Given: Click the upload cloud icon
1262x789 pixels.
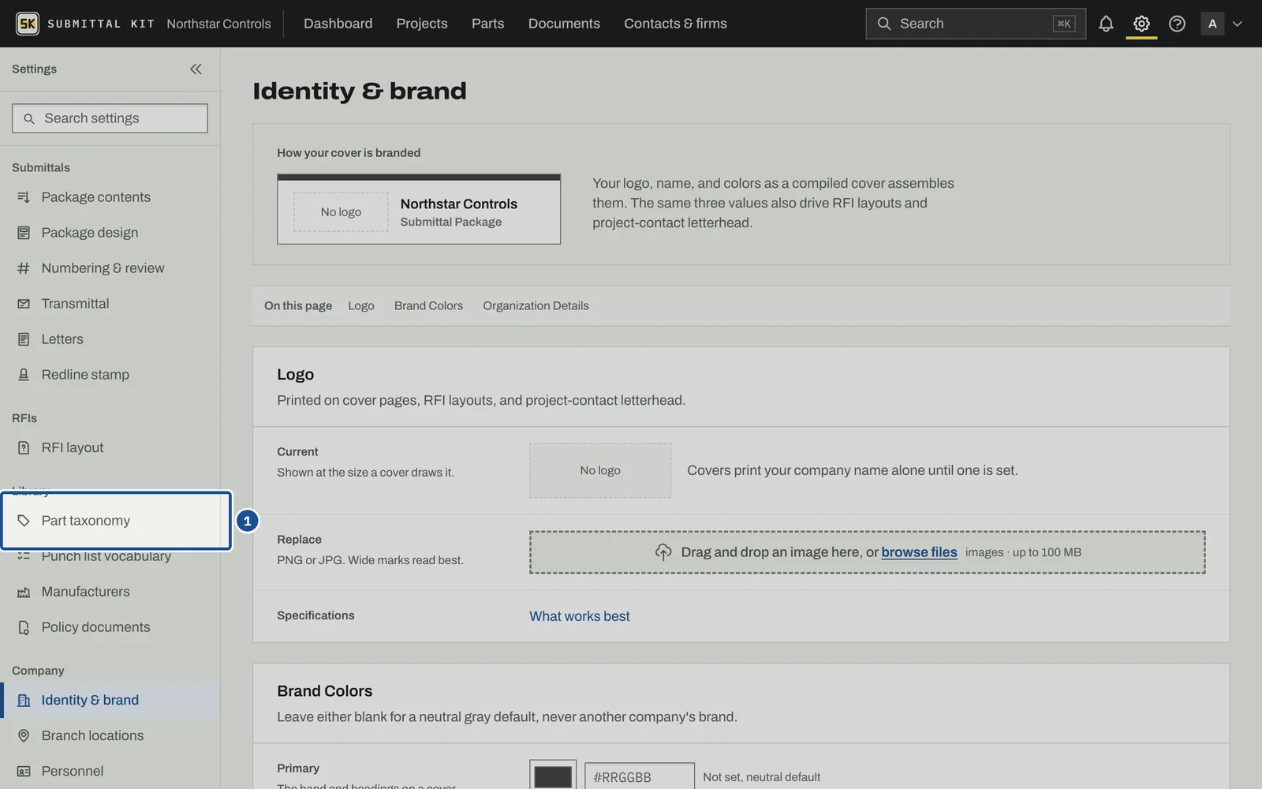Looking at the screenshot, I should click(663, 552).
